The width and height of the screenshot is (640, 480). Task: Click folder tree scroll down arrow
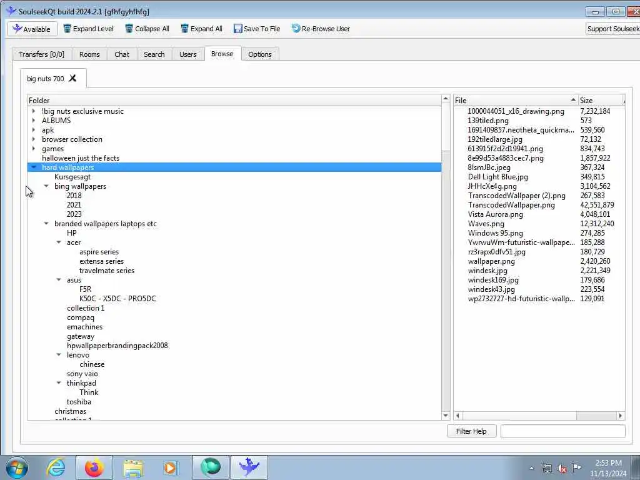[x=445, y=416]
